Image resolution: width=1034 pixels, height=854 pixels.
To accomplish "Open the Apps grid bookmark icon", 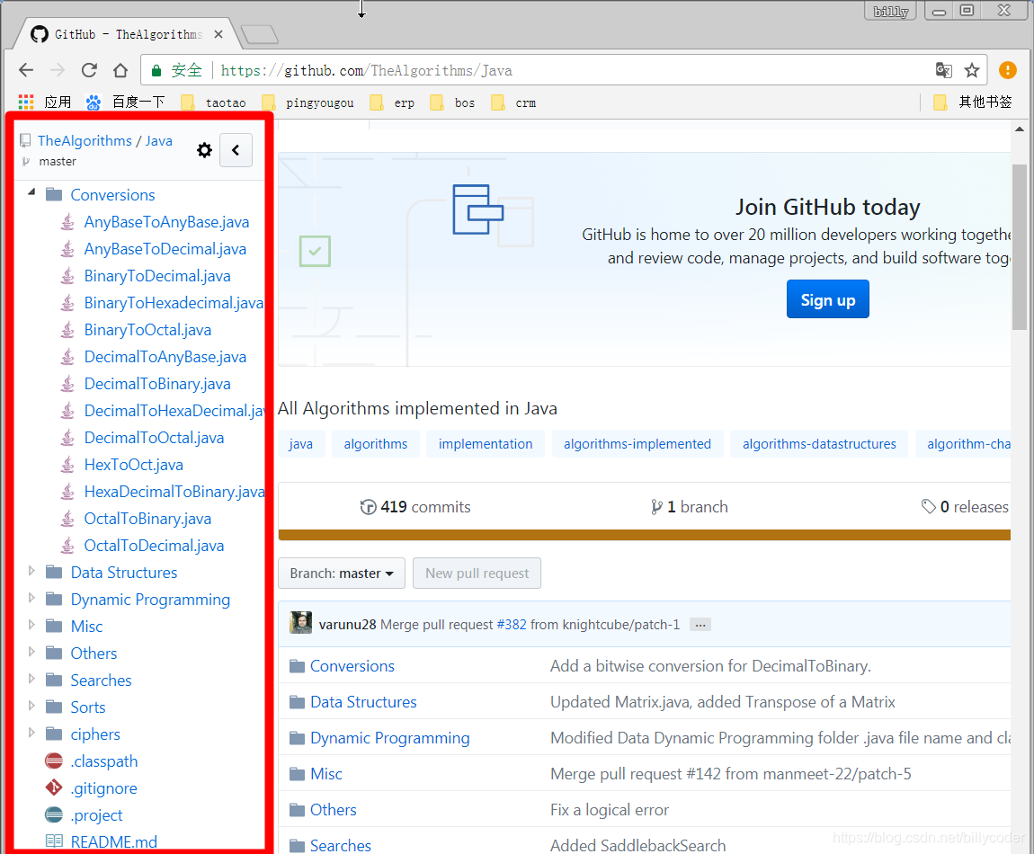I will click(x=26, y=102).
